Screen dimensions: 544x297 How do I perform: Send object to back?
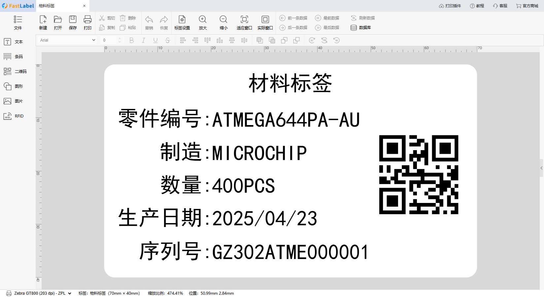pos(272,40)
